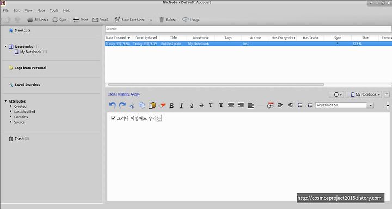Expand the editor header arrow beside My Notebook
Image resolution: width=392 pixels, height=209 pixels.
[387, 94]
